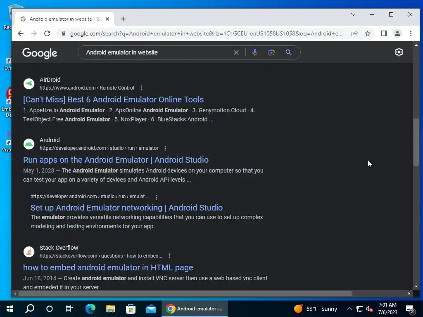The width and height of the screenshot is (423, 317).
Task: Click the Stack Overflow favicon
Action: 29,252
